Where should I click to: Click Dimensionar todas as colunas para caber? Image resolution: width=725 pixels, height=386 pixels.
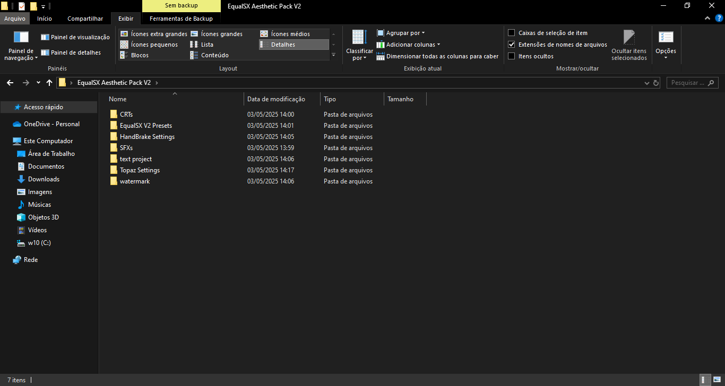[x=437, y=56]
